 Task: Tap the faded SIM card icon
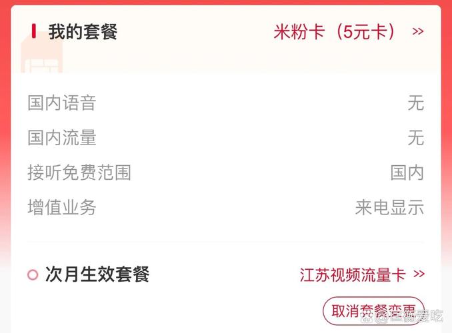(41, 56)
